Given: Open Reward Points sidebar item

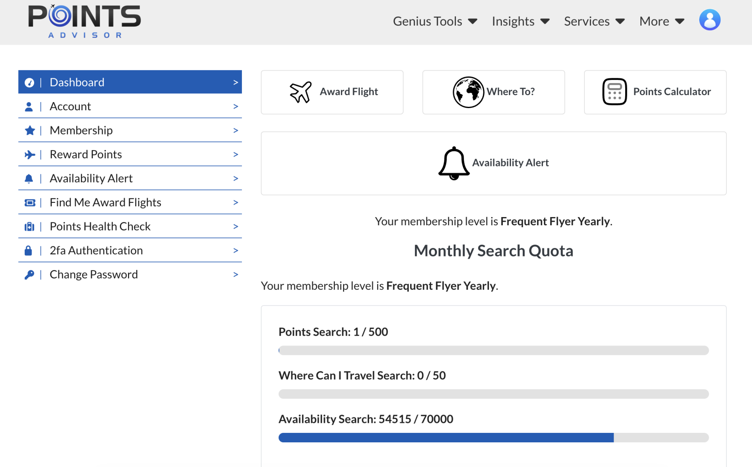Looking at the screenshot, I should pos(86,154).
